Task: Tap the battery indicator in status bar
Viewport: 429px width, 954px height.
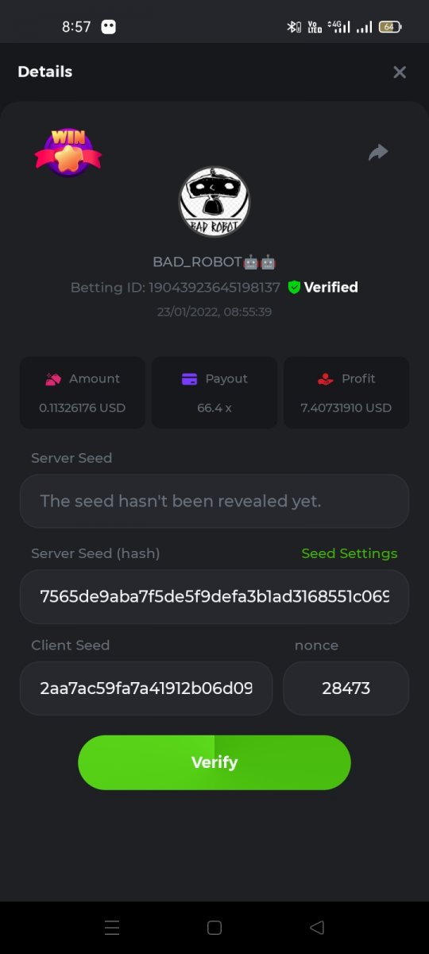Action: pyautogui.click(x=390, y=27)
